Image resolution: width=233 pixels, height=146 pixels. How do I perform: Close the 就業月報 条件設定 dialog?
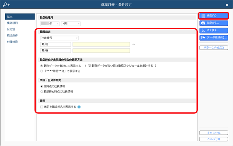[x=227, y=5]
